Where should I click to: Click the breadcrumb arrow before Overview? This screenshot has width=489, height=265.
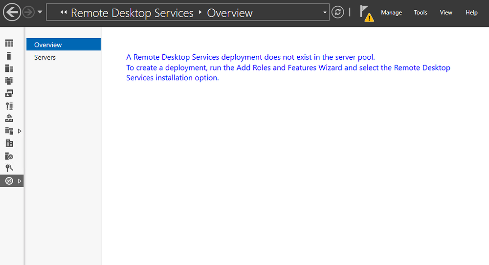[x=200, y=13]
